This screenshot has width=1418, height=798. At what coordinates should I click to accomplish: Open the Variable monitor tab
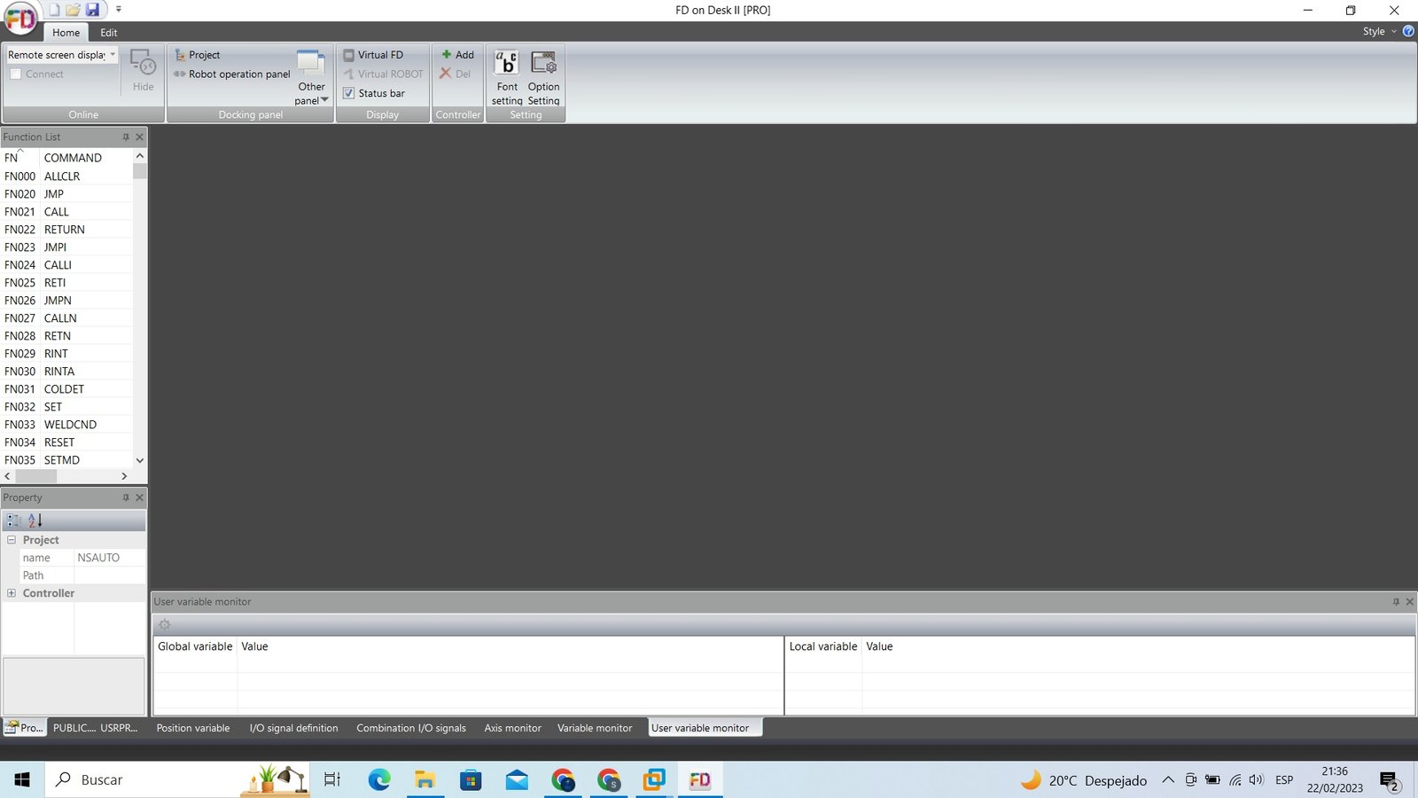[x=595, y=728]
